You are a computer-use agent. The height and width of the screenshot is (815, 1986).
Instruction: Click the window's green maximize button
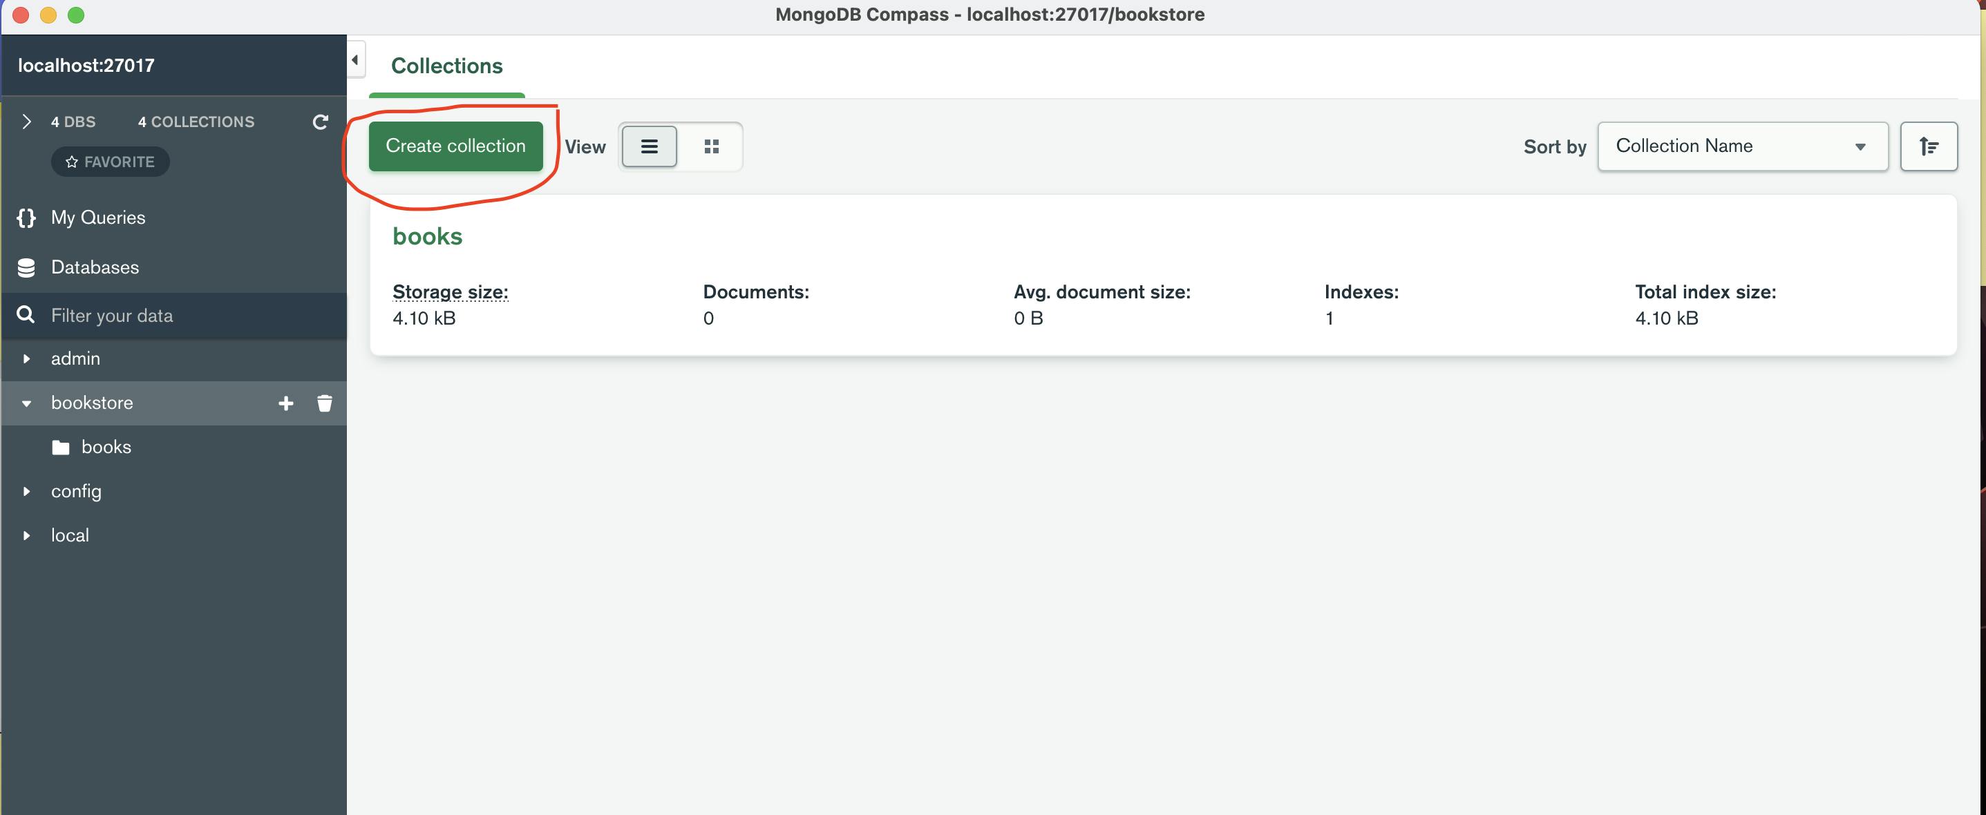[75, 15]
